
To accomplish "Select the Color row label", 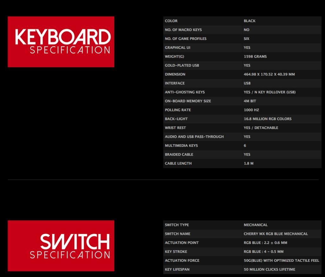I will [x=171, y=21].
